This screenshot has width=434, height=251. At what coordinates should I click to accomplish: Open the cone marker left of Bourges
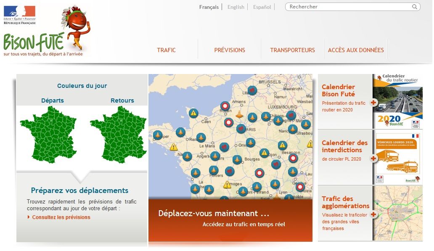pos(237,160)
